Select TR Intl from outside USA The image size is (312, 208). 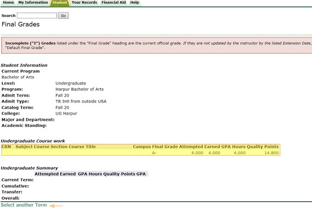(81, 102)
